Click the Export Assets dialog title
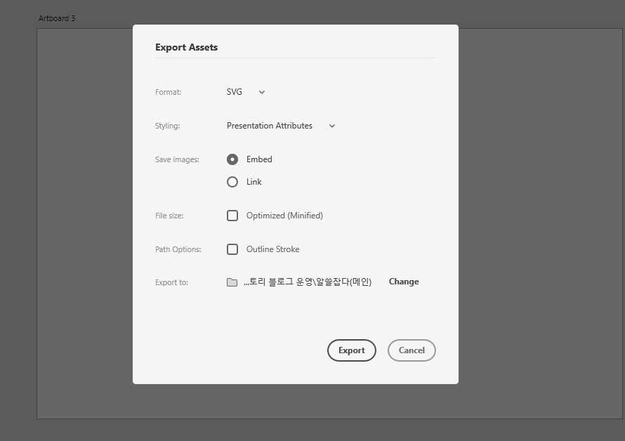The width and height of the screenshot is (625, 441). (187, 47)
